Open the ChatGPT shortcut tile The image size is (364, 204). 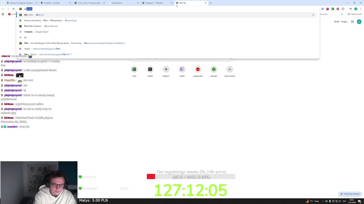(x=166, y=72)
